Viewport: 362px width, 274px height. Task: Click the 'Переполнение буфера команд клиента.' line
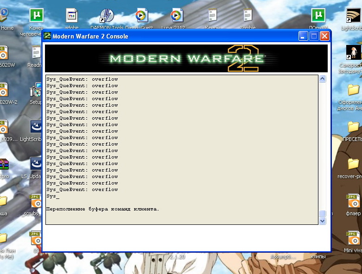(102, 209)
